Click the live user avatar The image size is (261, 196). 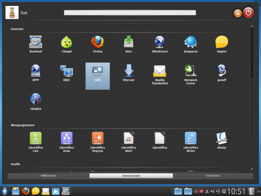point(12,12)
